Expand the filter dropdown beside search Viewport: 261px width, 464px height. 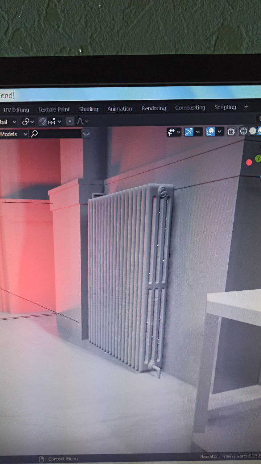point(86,134)
